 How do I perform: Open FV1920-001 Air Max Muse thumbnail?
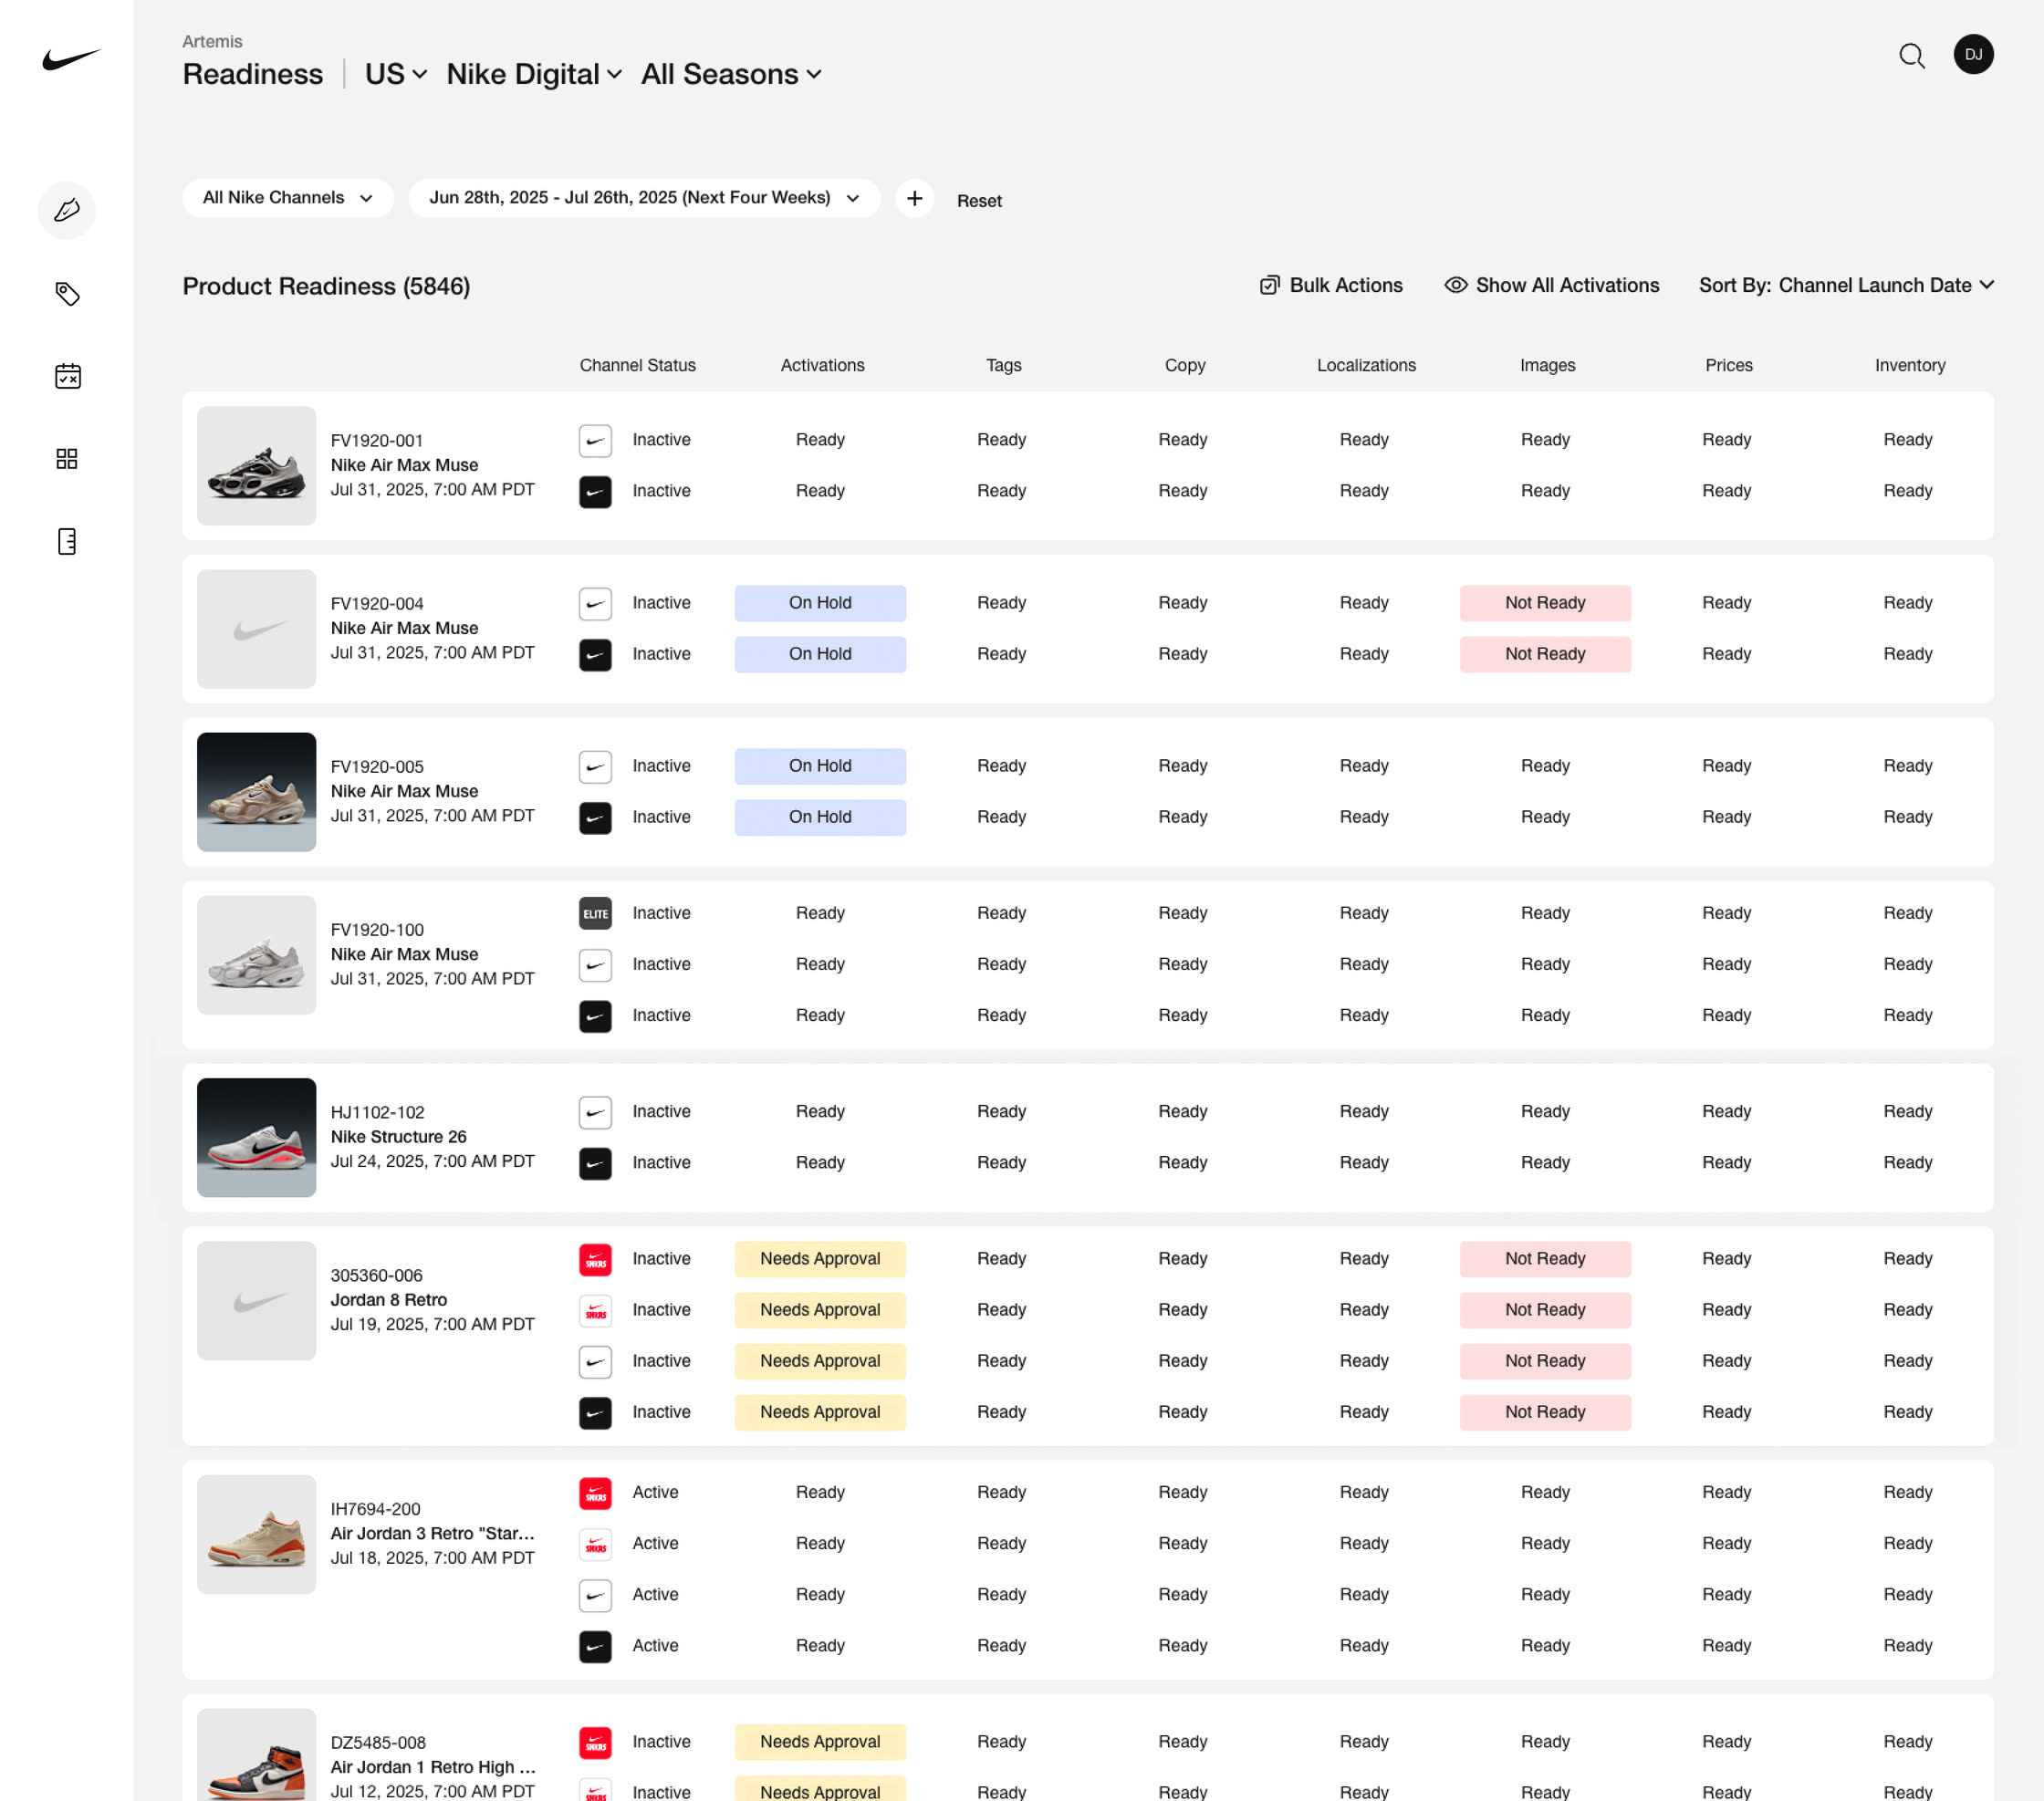[x=256, y=465]
